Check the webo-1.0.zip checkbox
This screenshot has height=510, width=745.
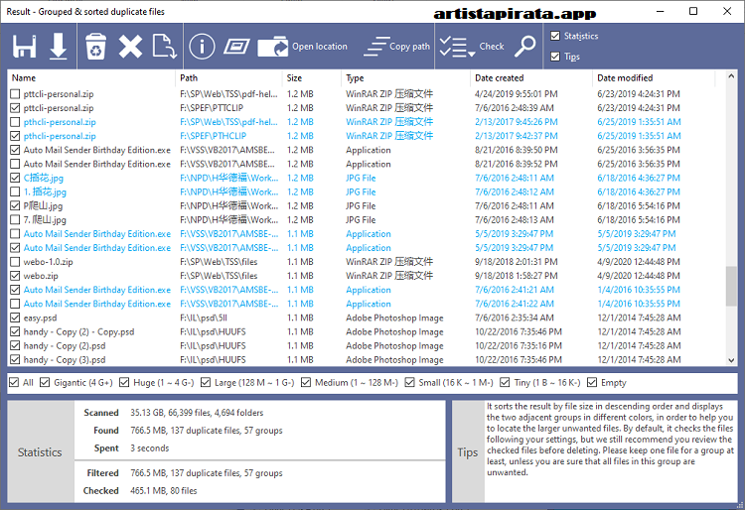(x=15, y=262)
